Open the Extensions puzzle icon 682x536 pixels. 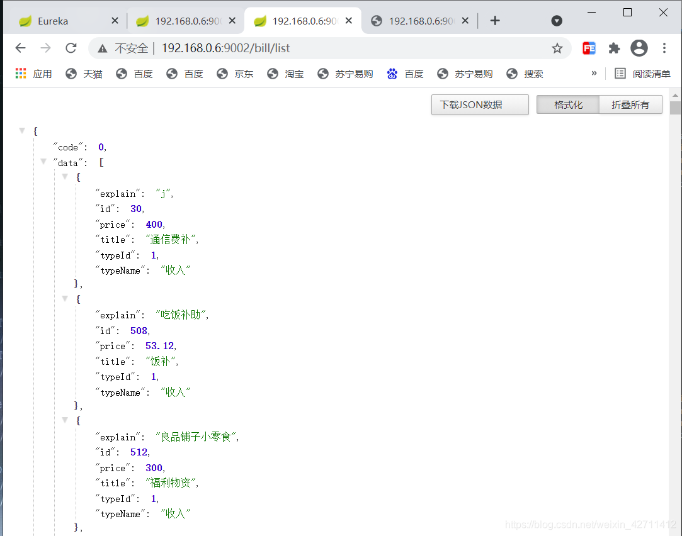pyautogui.click(x=614, y=48)
